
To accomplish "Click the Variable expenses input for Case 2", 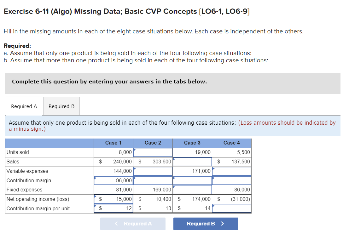I will 153,171.
